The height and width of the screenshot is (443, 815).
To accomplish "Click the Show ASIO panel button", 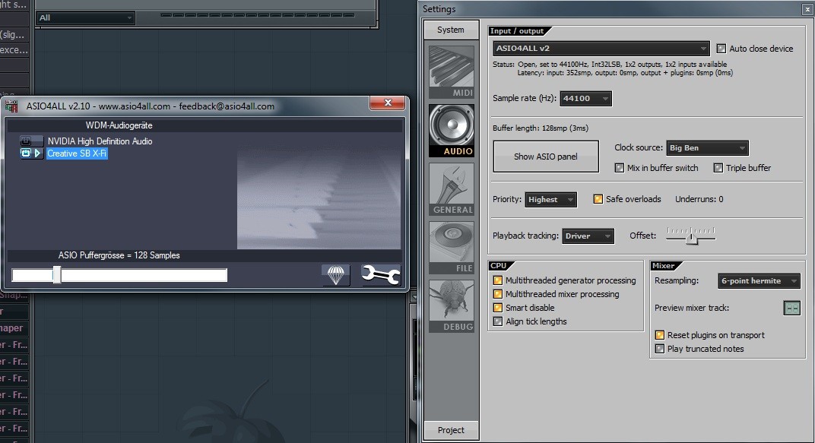I will [x=546, y=157].
